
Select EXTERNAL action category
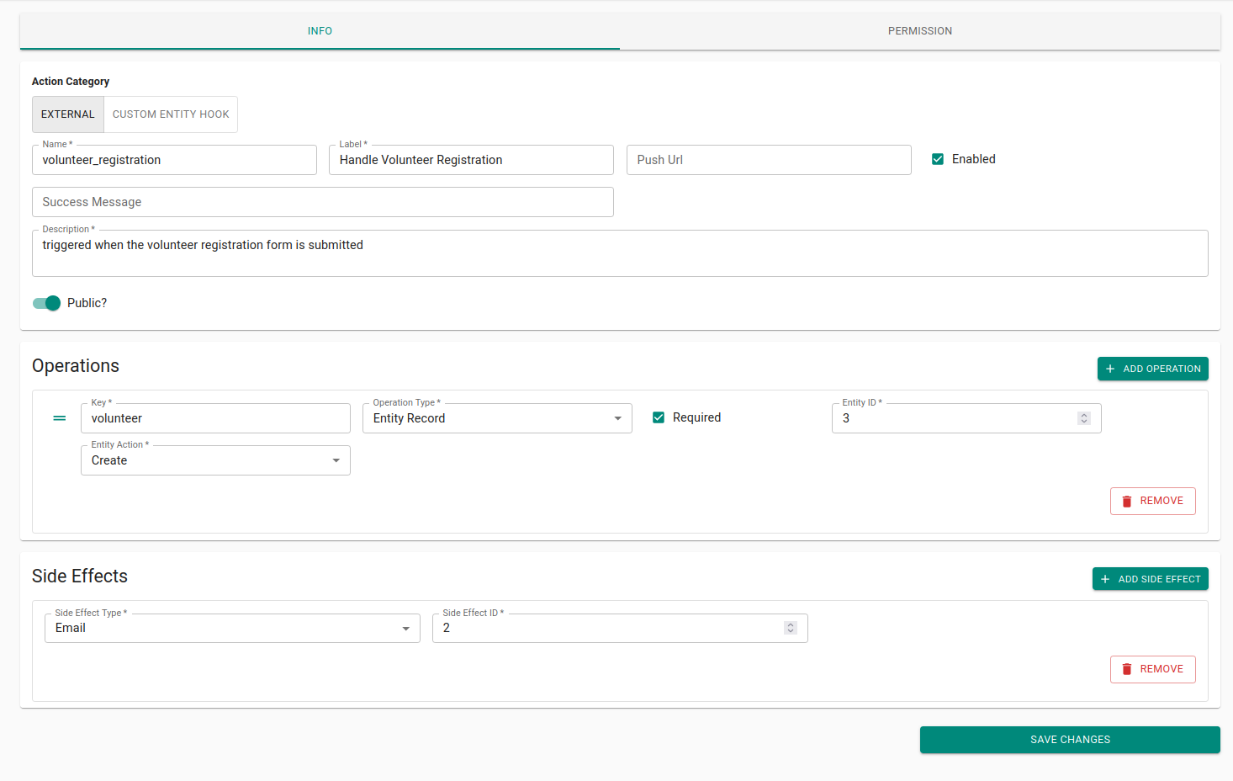click(x=68, y=114)
